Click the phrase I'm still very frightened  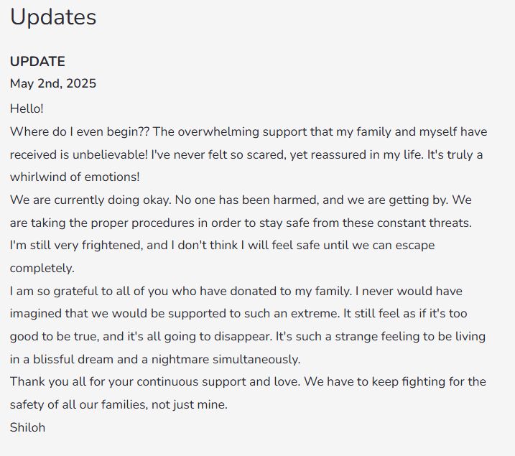pos(77,246)
